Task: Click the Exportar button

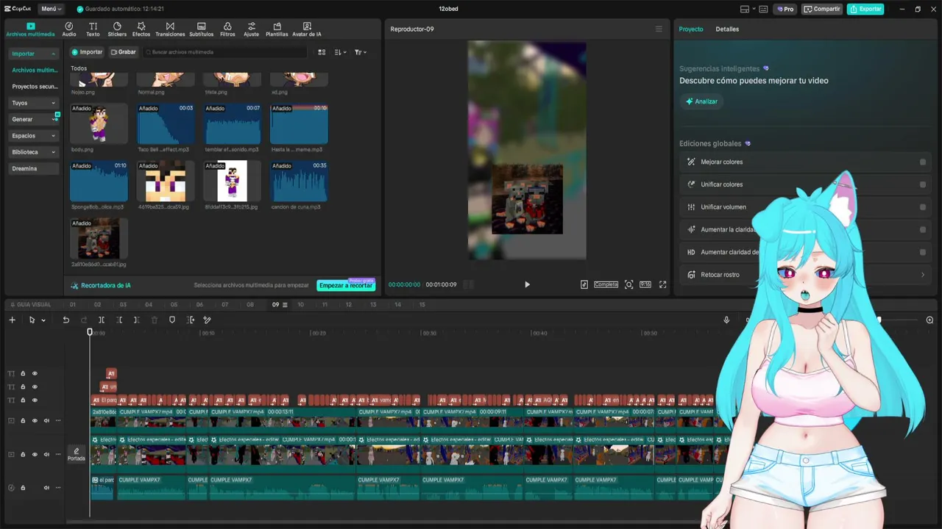Action: point(865,9)
